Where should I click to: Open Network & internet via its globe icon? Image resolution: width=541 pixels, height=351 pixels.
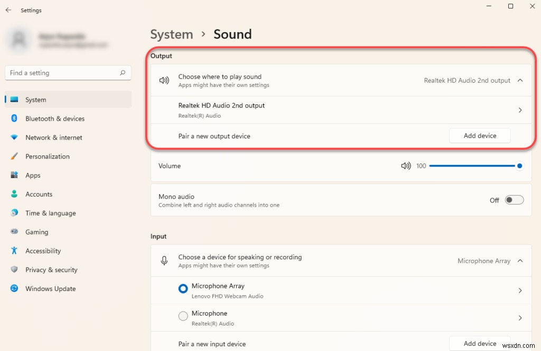[x=14, y=138]
